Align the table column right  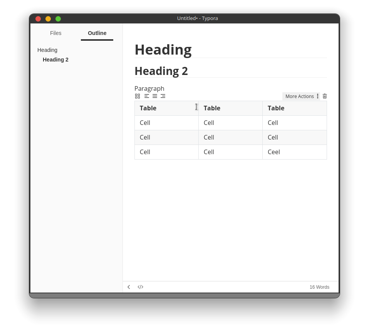(x=163, y=96)
